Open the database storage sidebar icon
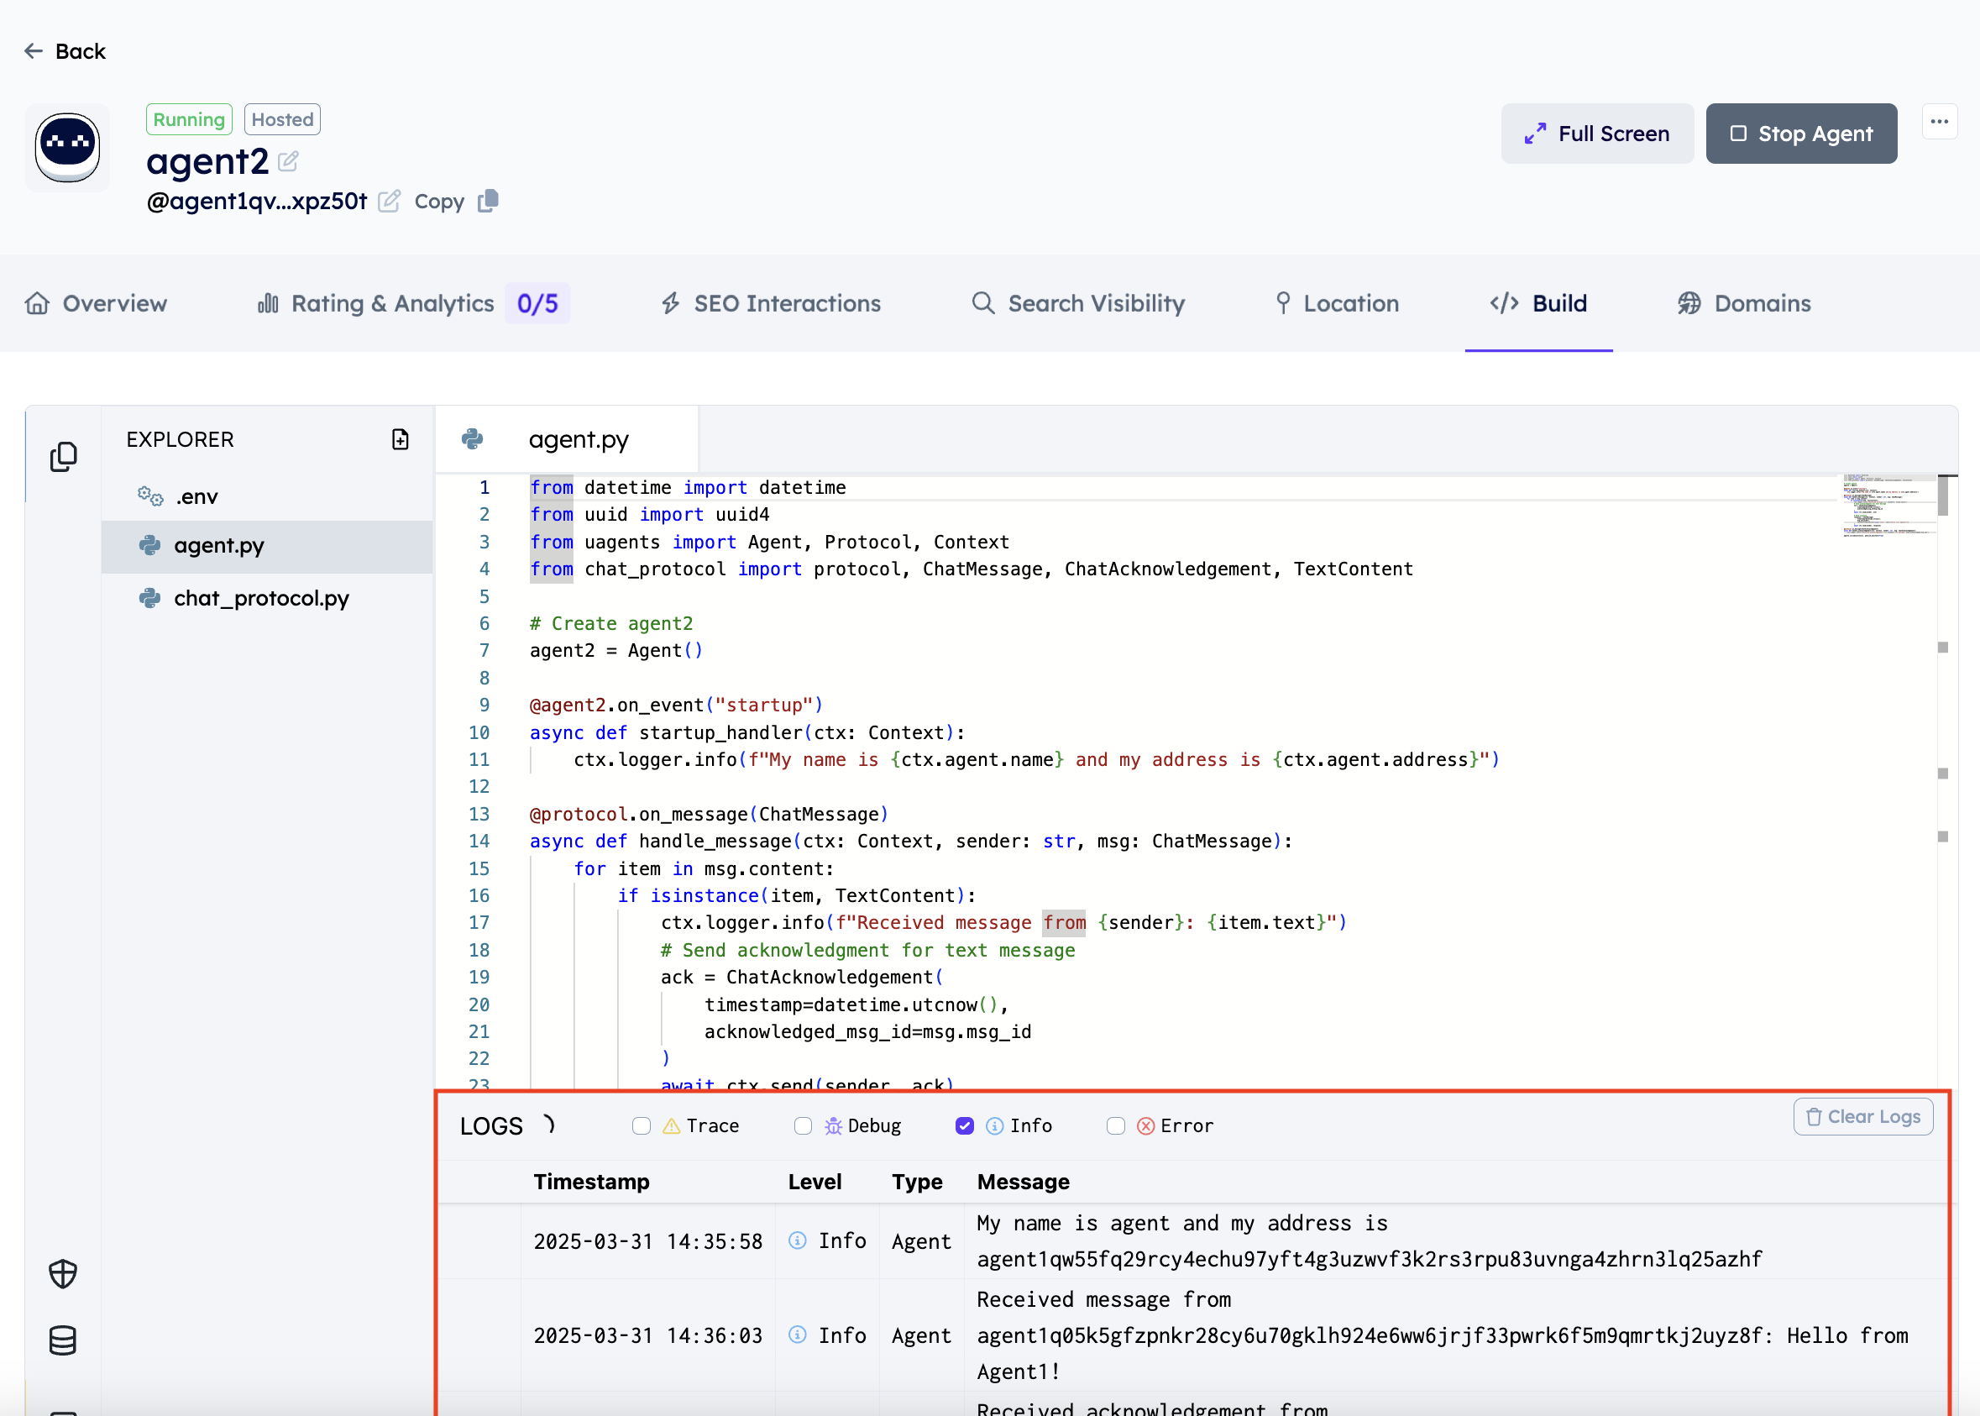 click(x=63, y=1340)
